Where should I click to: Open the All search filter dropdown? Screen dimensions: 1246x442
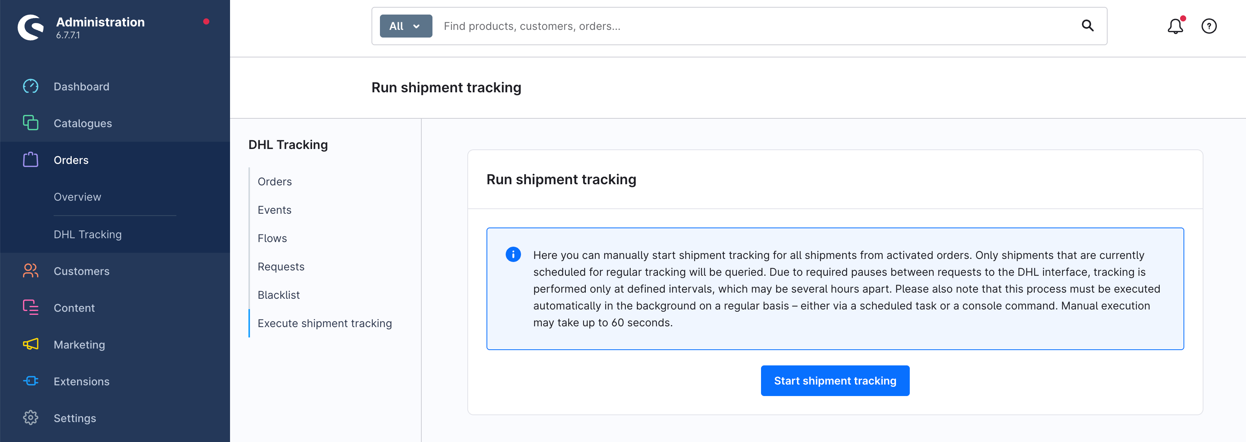click(x=406, y=26)
